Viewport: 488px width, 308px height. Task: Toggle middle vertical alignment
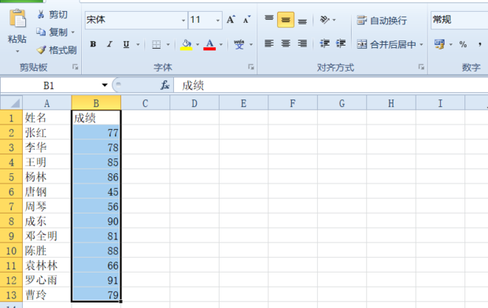[286, 20]
